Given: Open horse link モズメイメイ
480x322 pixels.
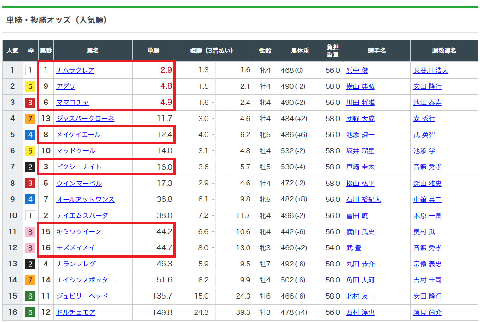Looking at the screenshot, I should [75, 247].
